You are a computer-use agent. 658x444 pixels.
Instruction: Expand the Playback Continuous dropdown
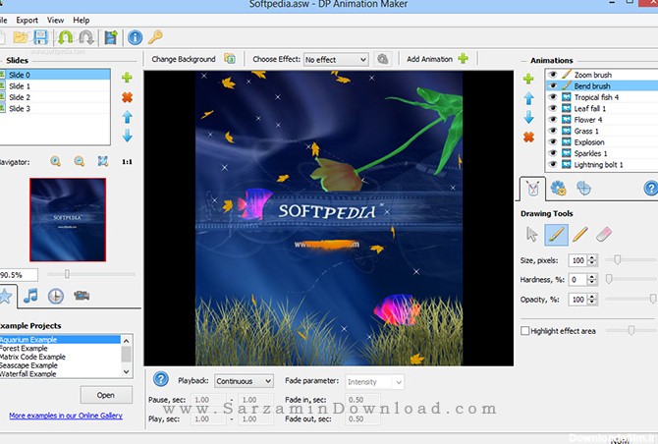pos(245,381)
